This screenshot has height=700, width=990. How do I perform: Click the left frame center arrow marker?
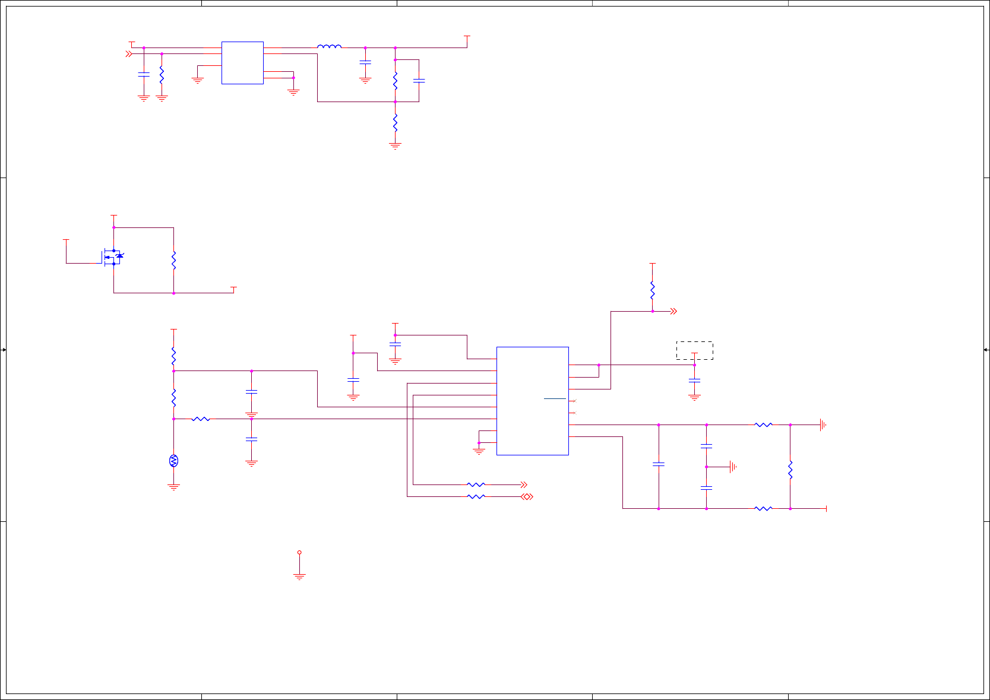[x=4, y=350]
